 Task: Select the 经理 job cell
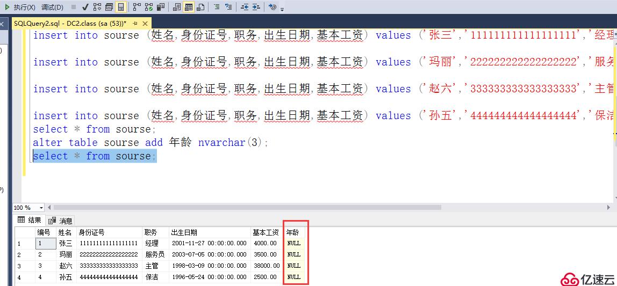pyautogui.click(x=156, y=243)
